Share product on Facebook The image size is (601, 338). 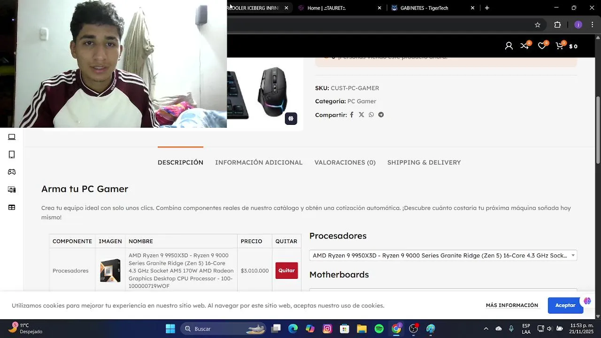351,115
